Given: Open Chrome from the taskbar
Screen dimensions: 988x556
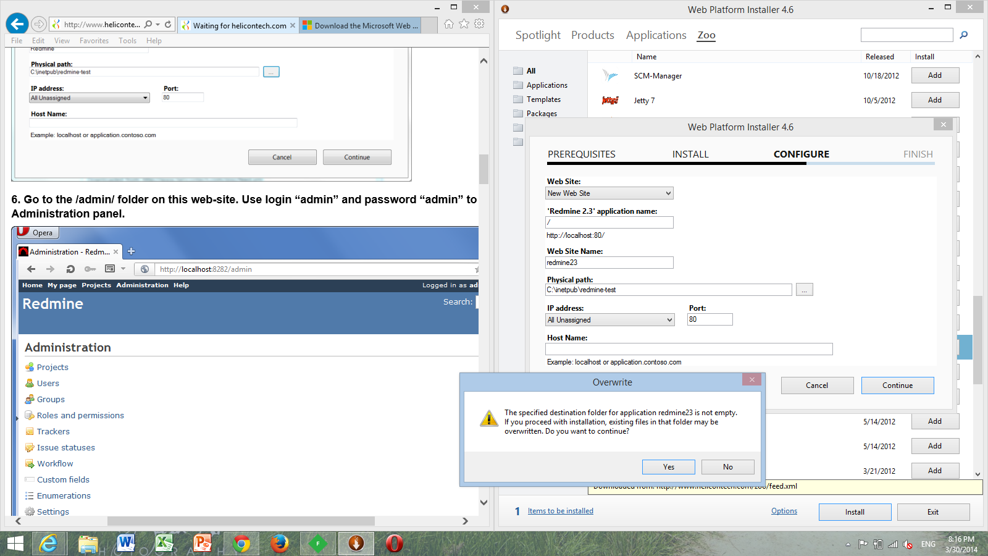Looking at the screenshot, I should [241, 544].
